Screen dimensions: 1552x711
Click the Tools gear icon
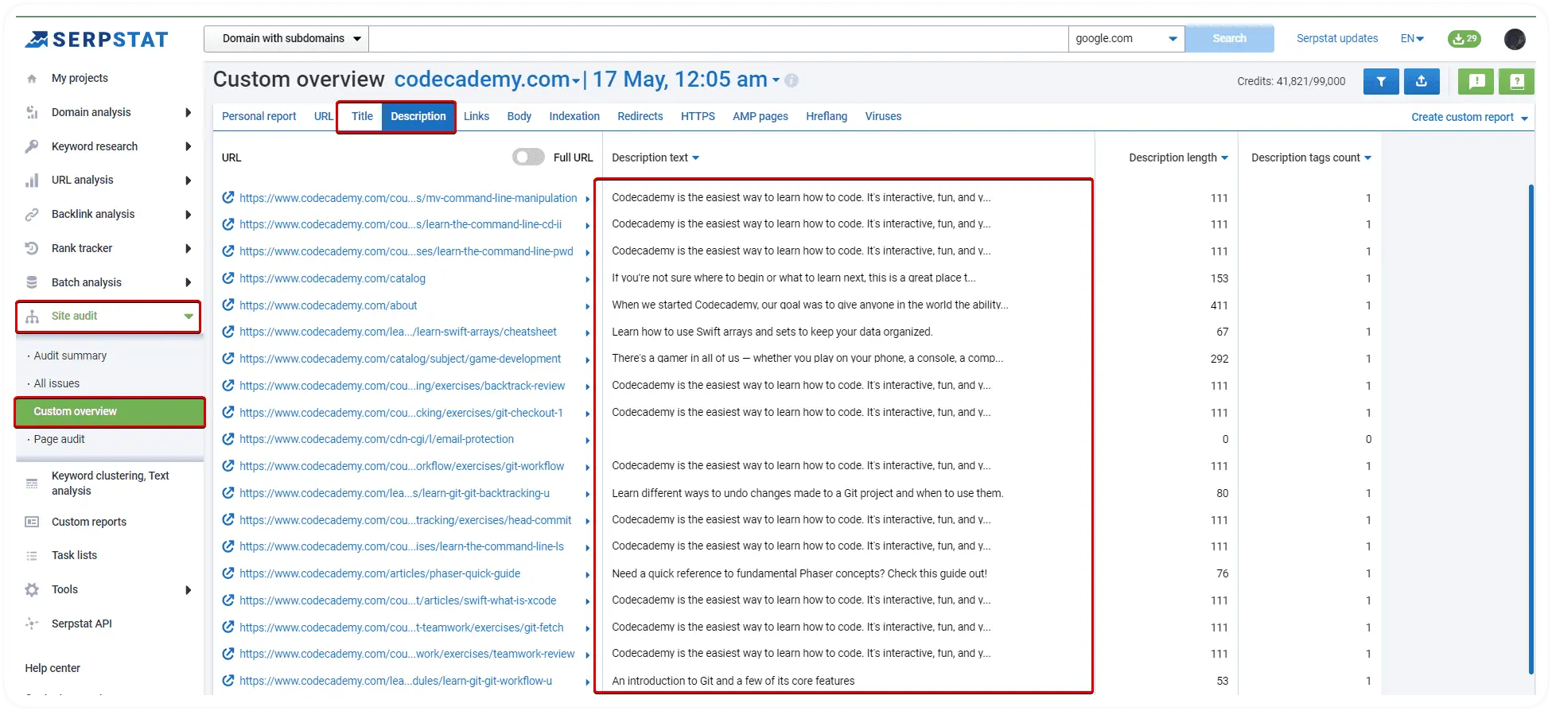[32, 590]
